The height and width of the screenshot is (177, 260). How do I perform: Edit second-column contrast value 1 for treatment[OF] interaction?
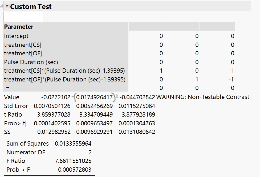(x=197, y=79)
